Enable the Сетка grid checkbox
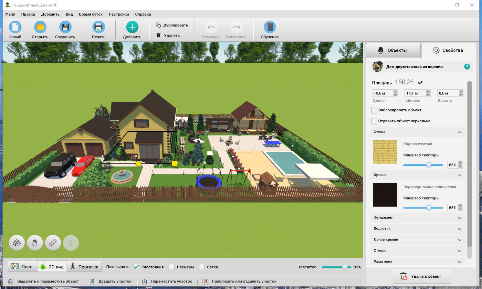 tap(202, 267)
